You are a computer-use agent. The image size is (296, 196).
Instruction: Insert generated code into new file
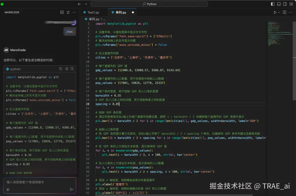(72, 69)
